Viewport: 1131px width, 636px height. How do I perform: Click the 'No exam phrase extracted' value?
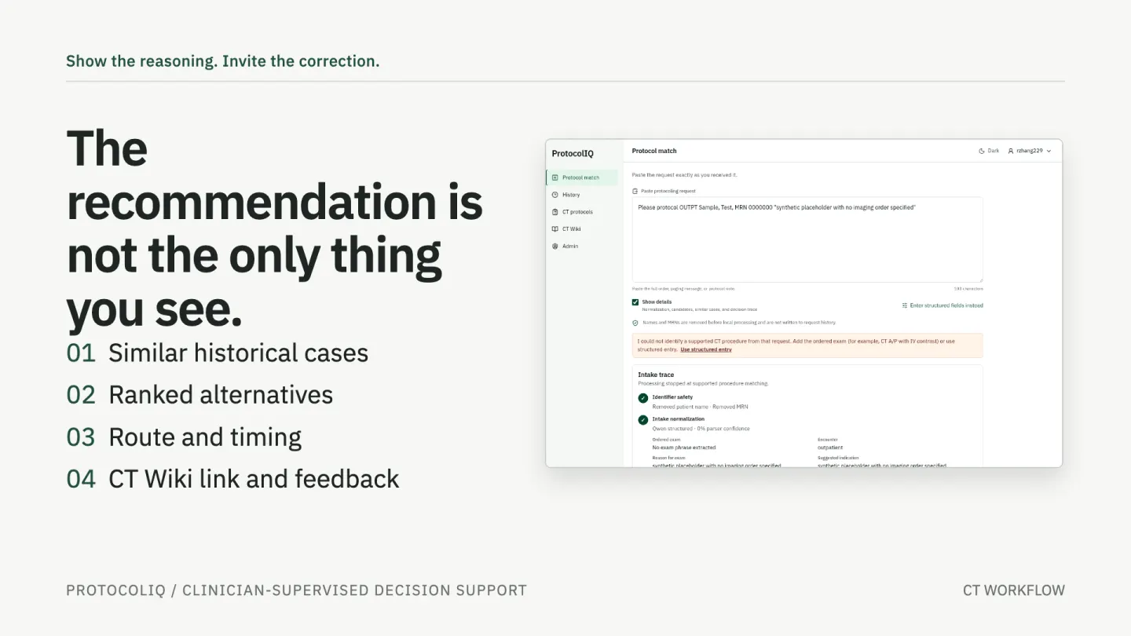[x=684, y=448]
